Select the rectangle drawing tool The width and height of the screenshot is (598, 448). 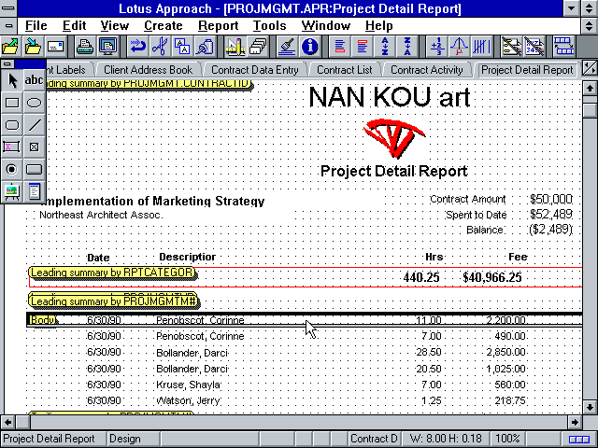point(12,103)
